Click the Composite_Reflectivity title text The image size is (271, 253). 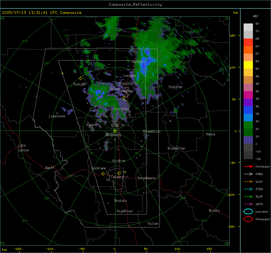point(135,5)
